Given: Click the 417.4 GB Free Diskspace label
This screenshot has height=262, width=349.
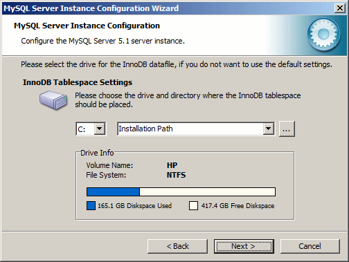Looking at the screenshot, I should pos(238,205).
